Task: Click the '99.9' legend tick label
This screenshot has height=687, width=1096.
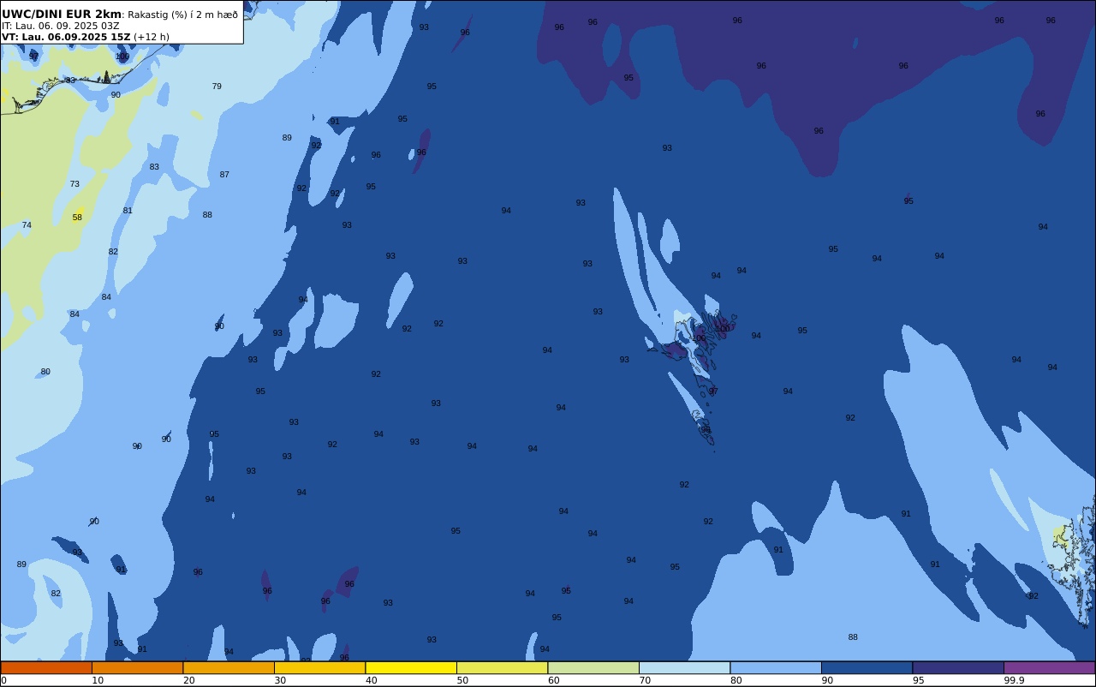Action: coord(1014,680)
